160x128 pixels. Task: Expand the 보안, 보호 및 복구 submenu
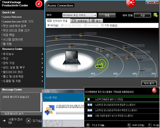point(42,67)
